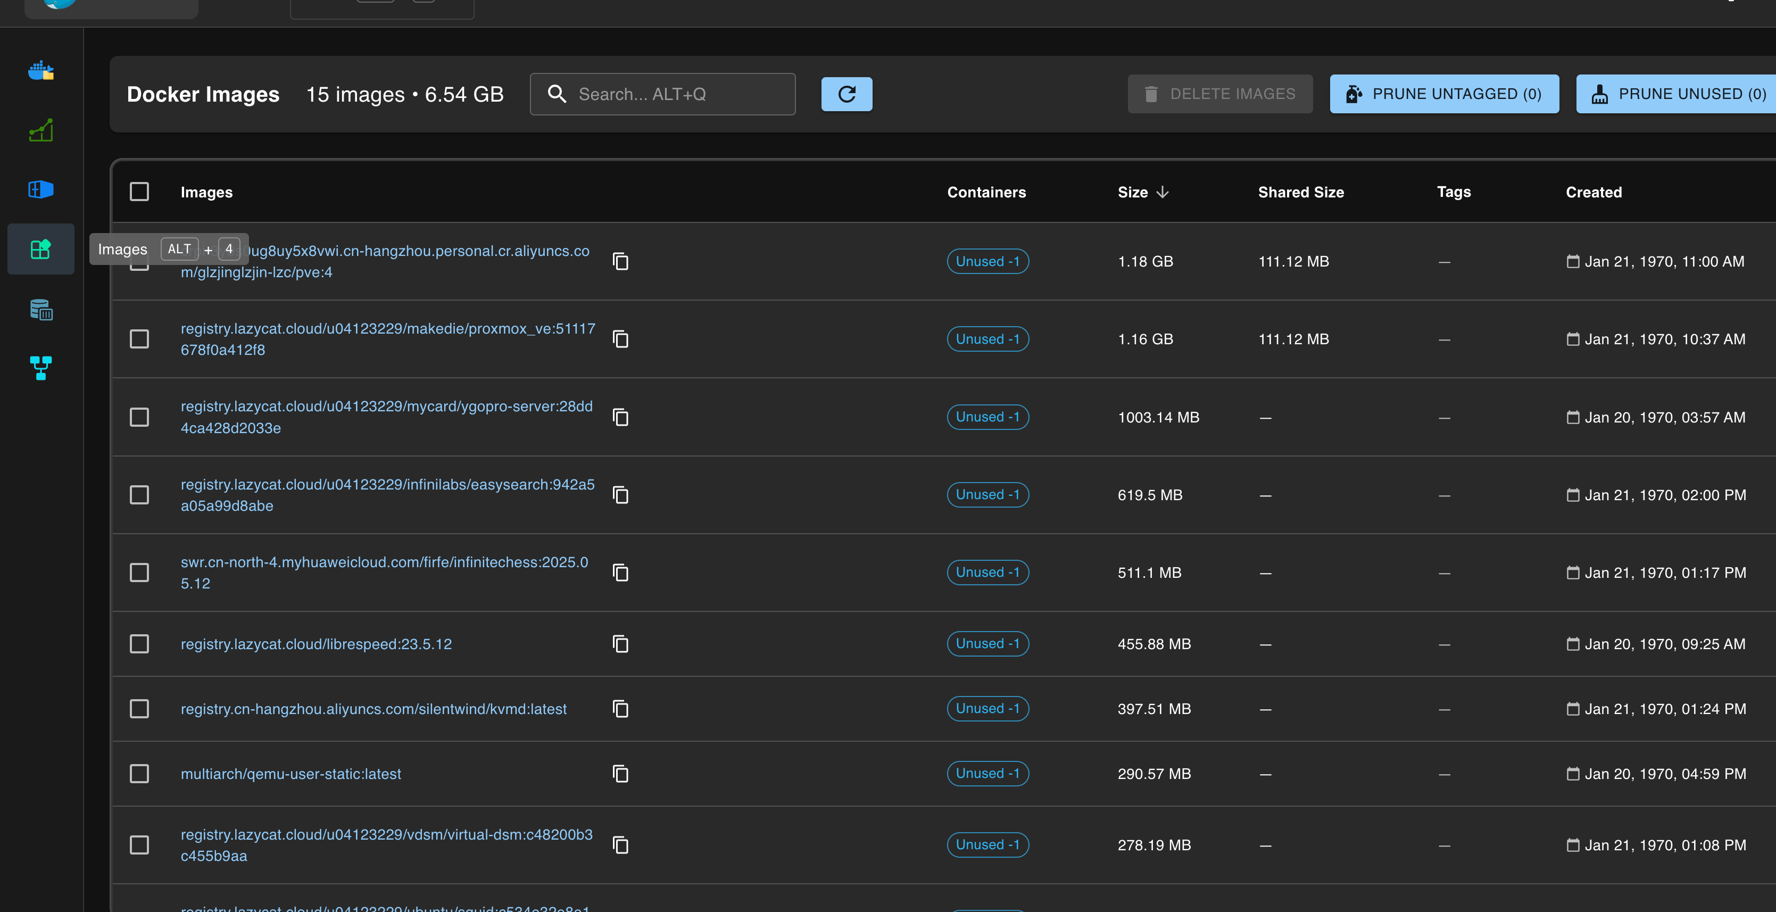Check the librespeed image row
Image resolution: width=1776 pixels, height=912 pixels.
click(x=139, y=644)
